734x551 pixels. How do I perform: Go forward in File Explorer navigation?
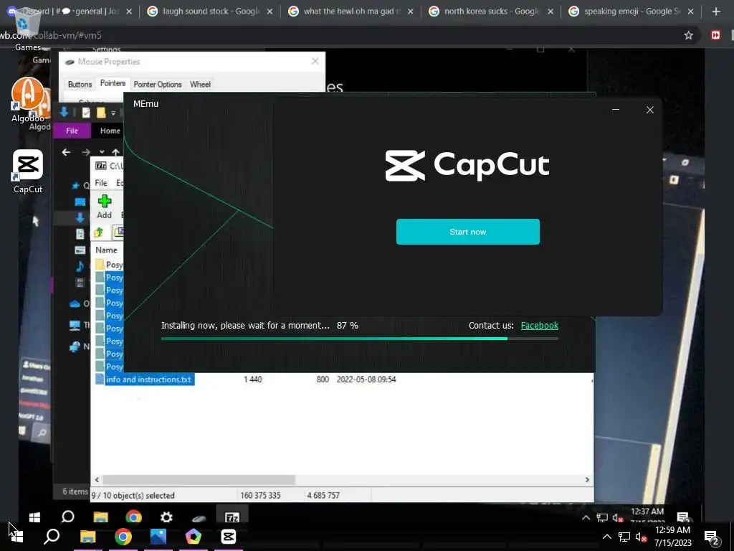click(x=86, y=152)
